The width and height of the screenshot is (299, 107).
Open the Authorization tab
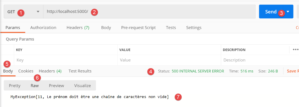tap(43, 27)
